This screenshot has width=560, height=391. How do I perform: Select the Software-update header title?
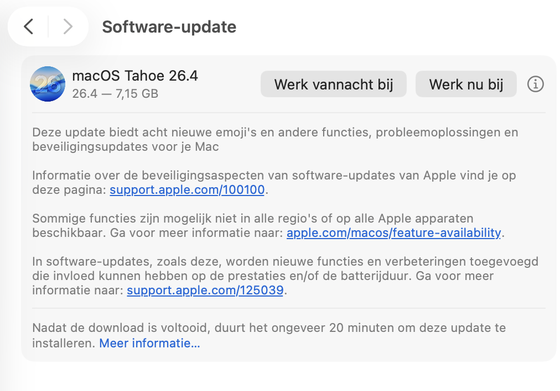169,27
